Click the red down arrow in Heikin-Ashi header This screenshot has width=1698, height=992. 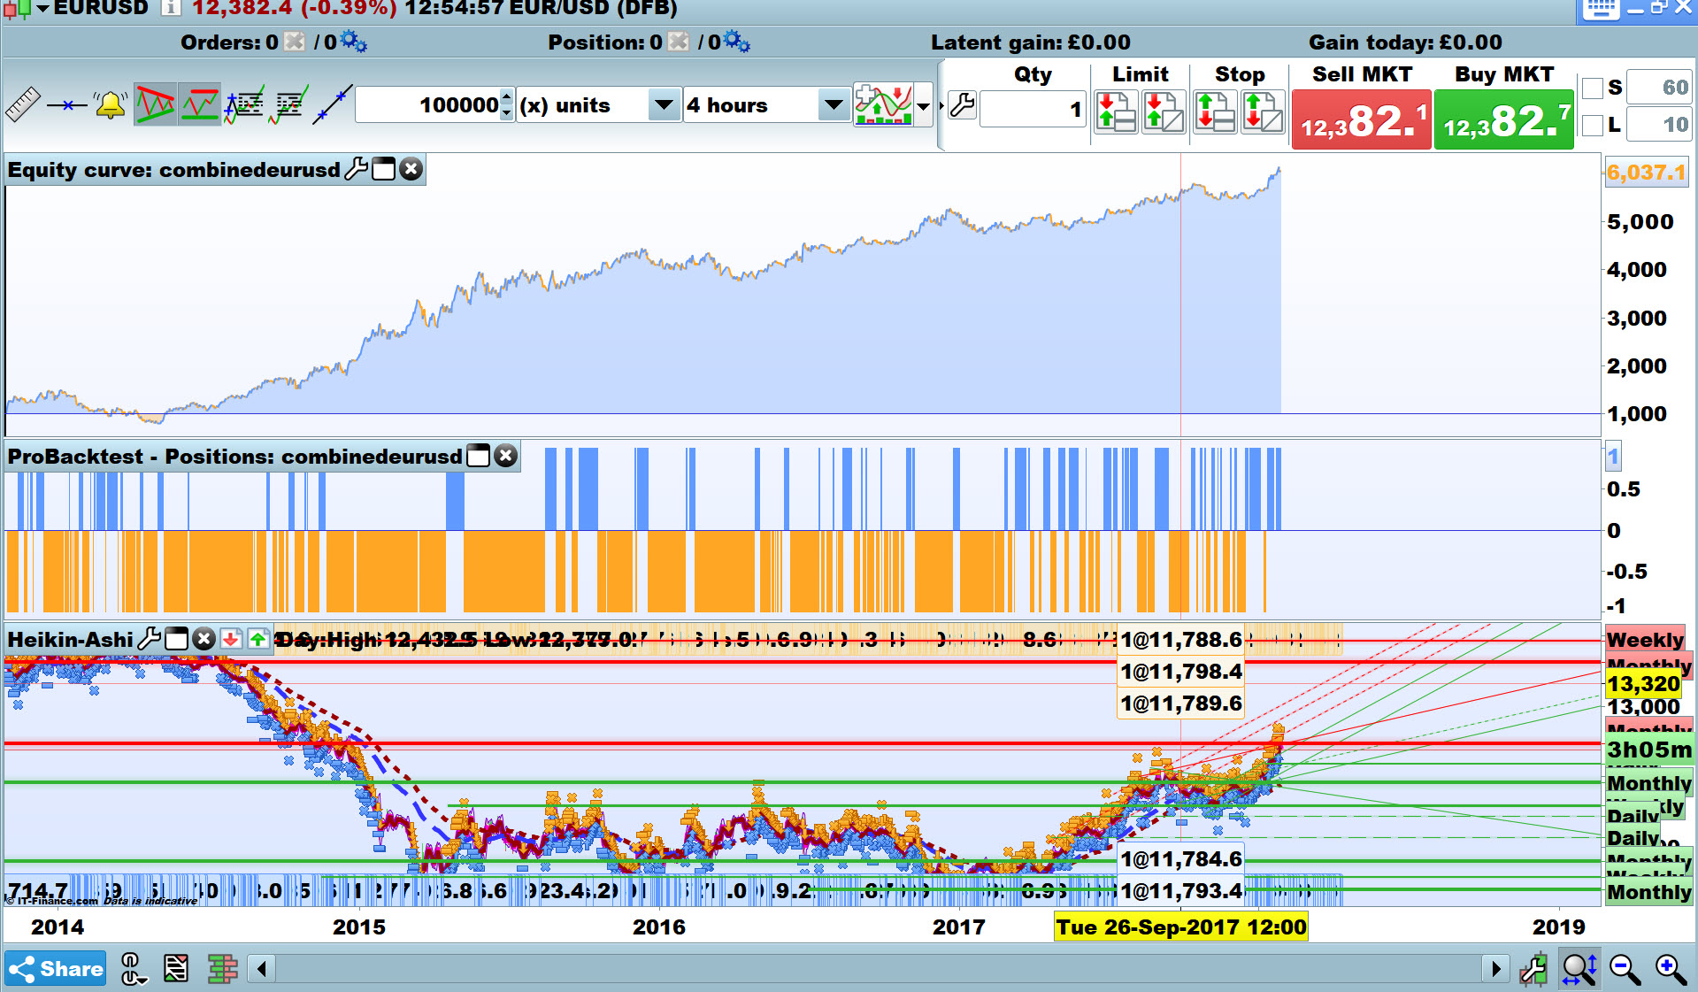point(231,638)
